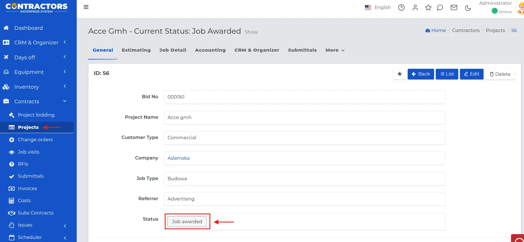524x242 pixels.
Task: Click the Dashboard home icon
Action: (6, 28)
